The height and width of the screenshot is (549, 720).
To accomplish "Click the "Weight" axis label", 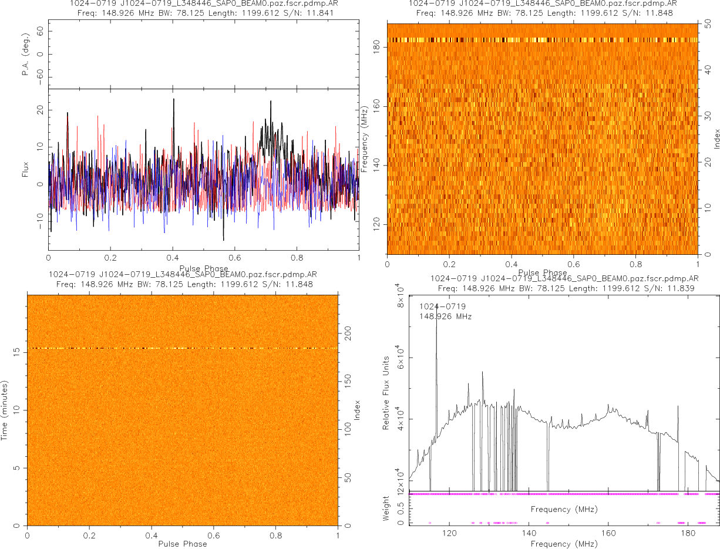I will [386, 508].
